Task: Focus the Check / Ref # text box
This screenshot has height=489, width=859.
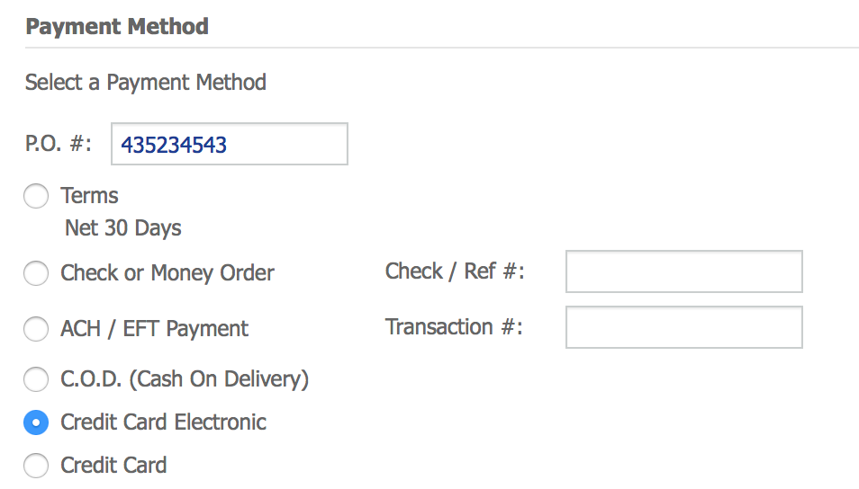Action: 683,271
